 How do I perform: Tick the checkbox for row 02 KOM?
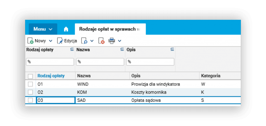30,92
